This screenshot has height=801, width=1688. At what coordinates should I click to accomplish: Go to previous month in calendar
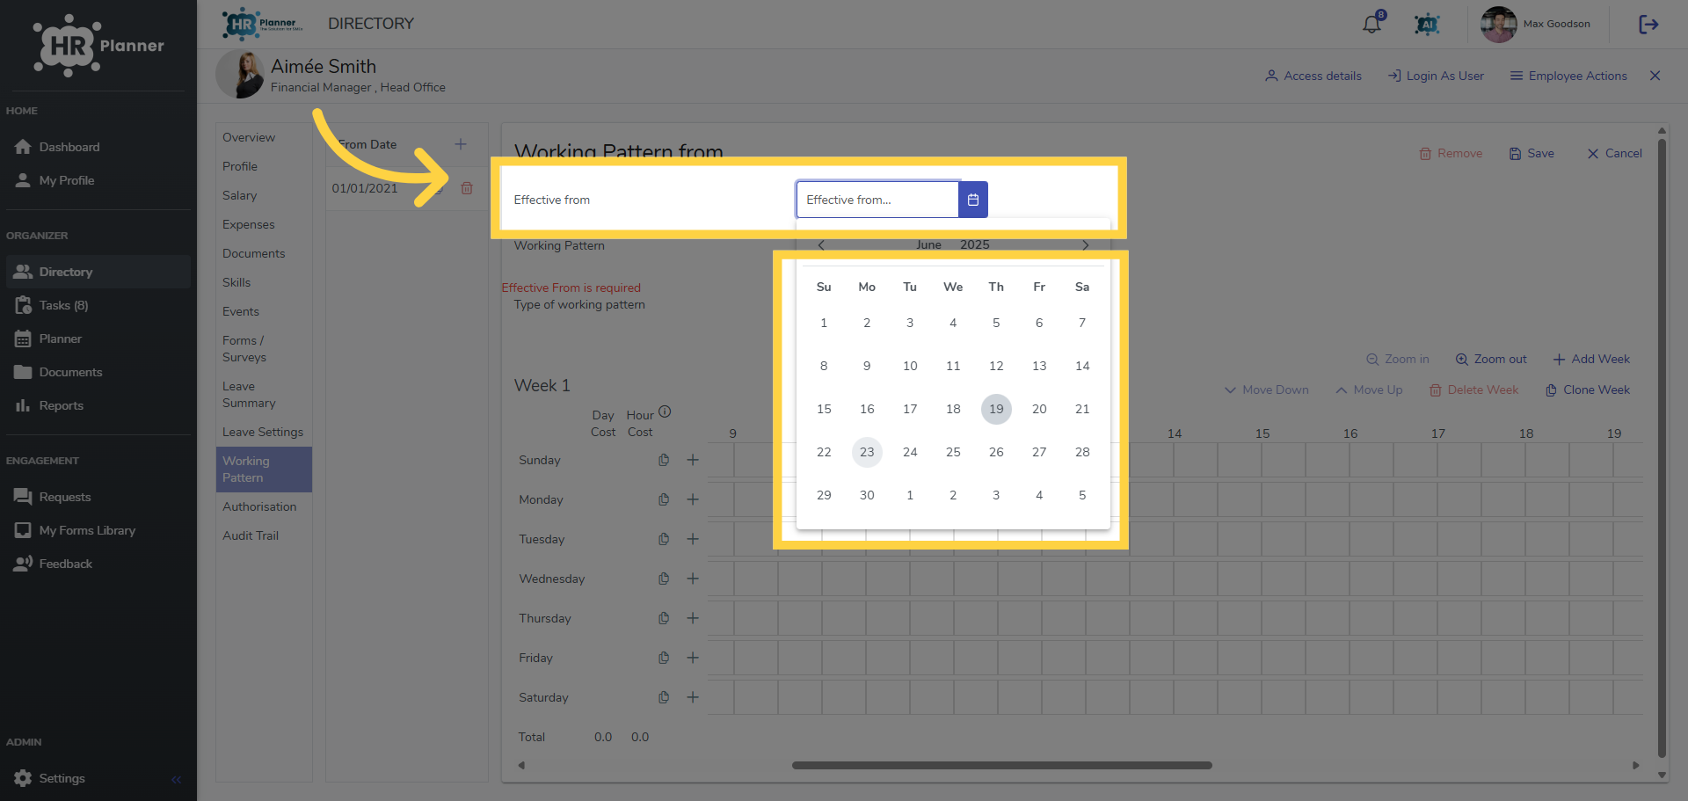(821, 245)
